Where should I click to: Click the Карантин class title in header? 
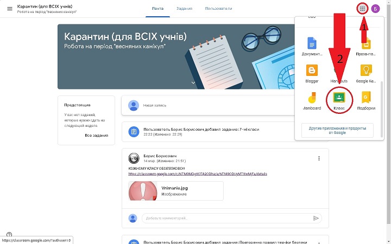click(45, 7)
